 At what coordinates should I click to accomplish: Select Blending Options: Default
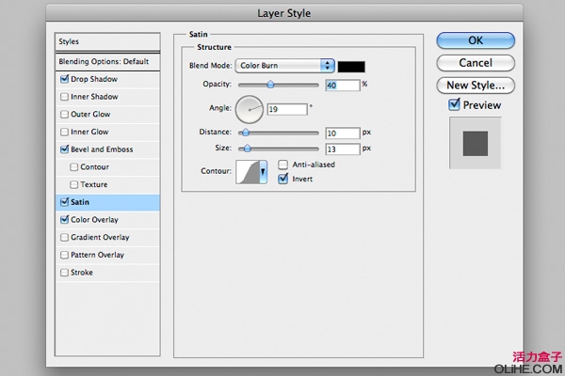(107, 61)
